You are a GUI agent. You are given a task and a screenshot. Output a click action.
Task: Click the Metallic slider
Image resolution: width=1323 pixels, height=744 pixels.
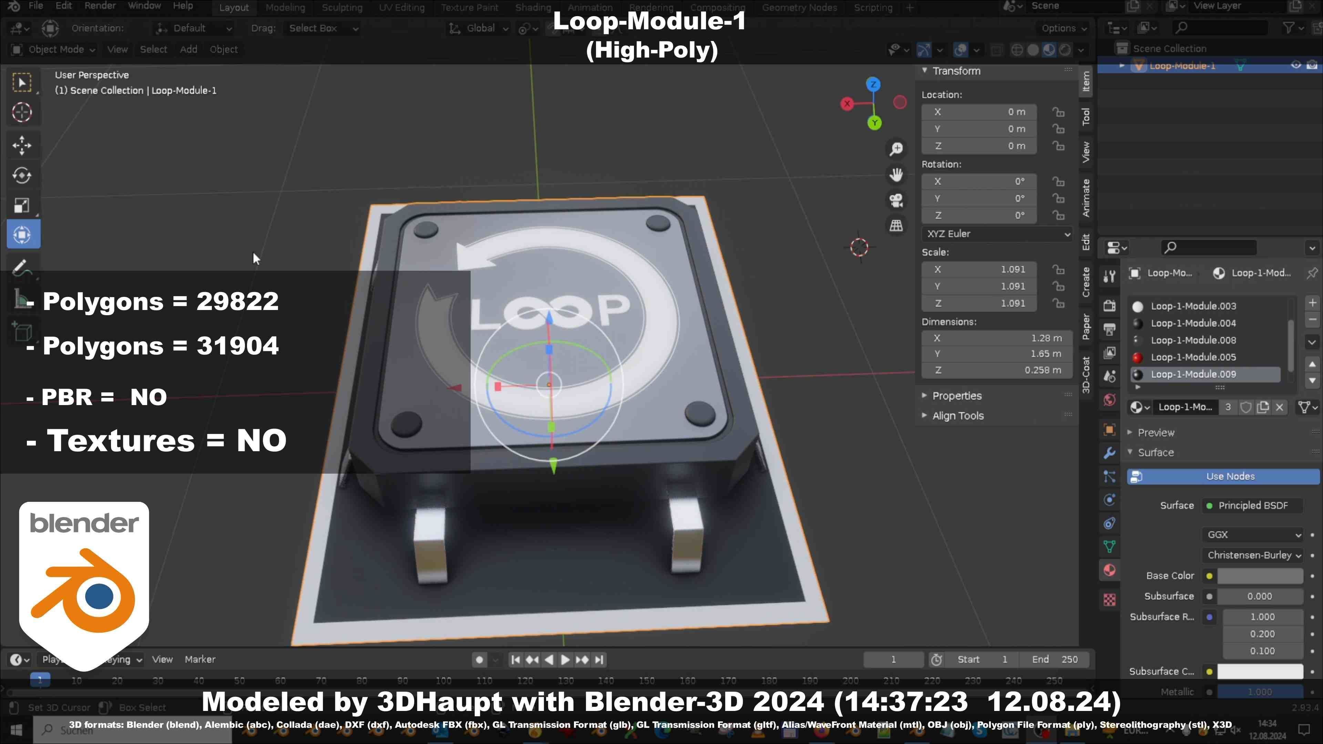pos(1260,692)
